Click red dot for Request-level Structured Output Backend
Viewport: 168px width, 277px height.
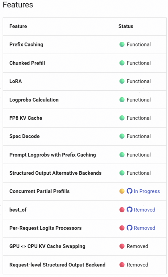tap(122, 265)
